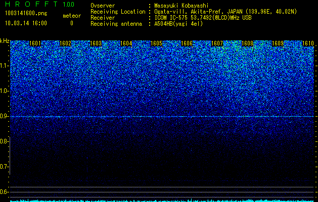
Task: Select the filename 1003141600.png
Action: tap(26, 14)
